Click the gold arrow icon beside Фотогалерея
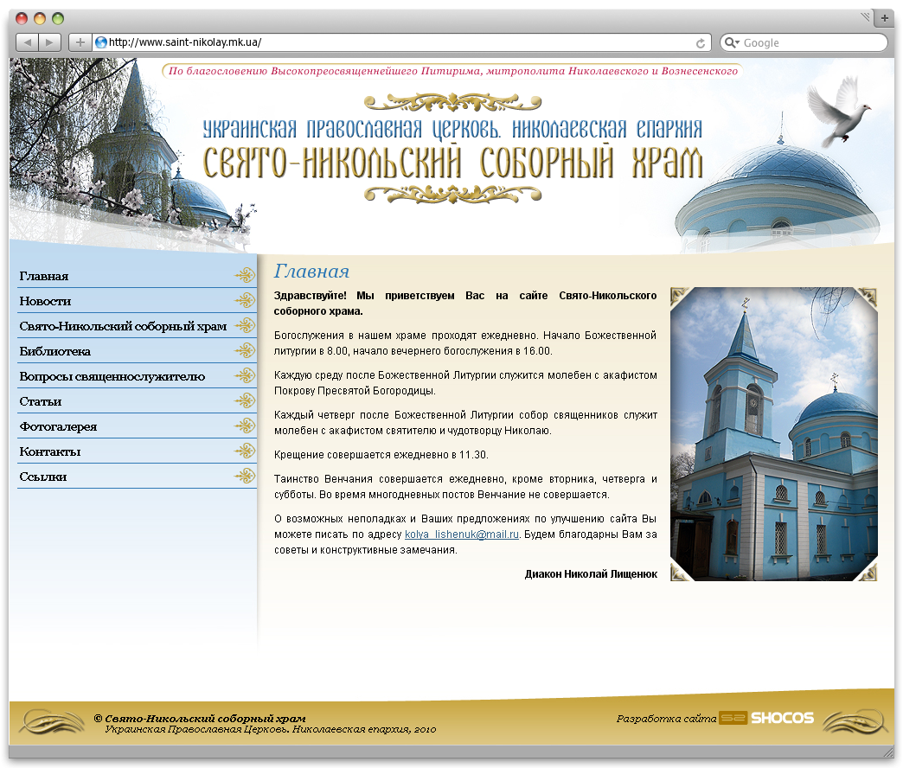 pos(247,426)
